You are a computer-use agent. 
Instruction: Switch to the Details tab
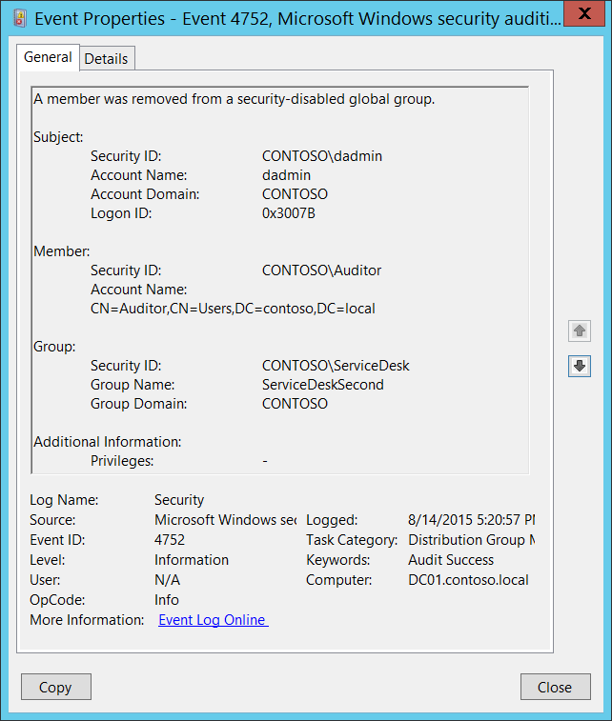coord(106,58)
